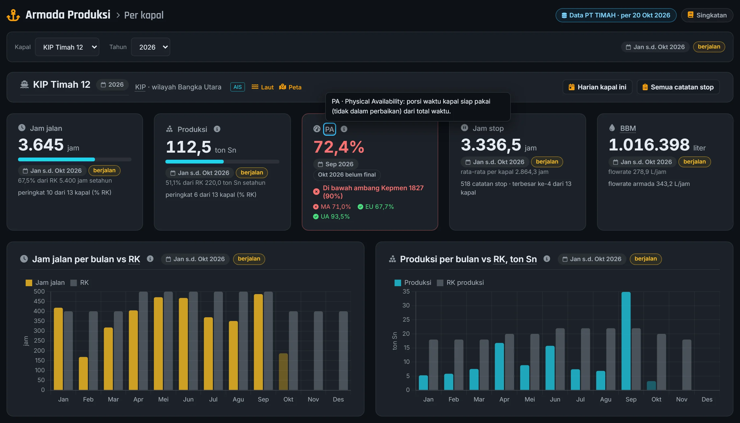Viewport: 740px width, 423px height.
Task: Open Semua catatan stop button
Action: 678,87
